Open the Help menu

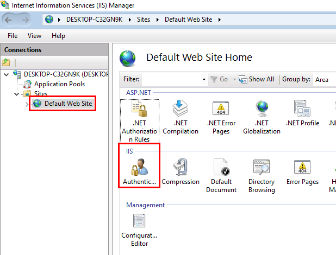coord(58,36)
